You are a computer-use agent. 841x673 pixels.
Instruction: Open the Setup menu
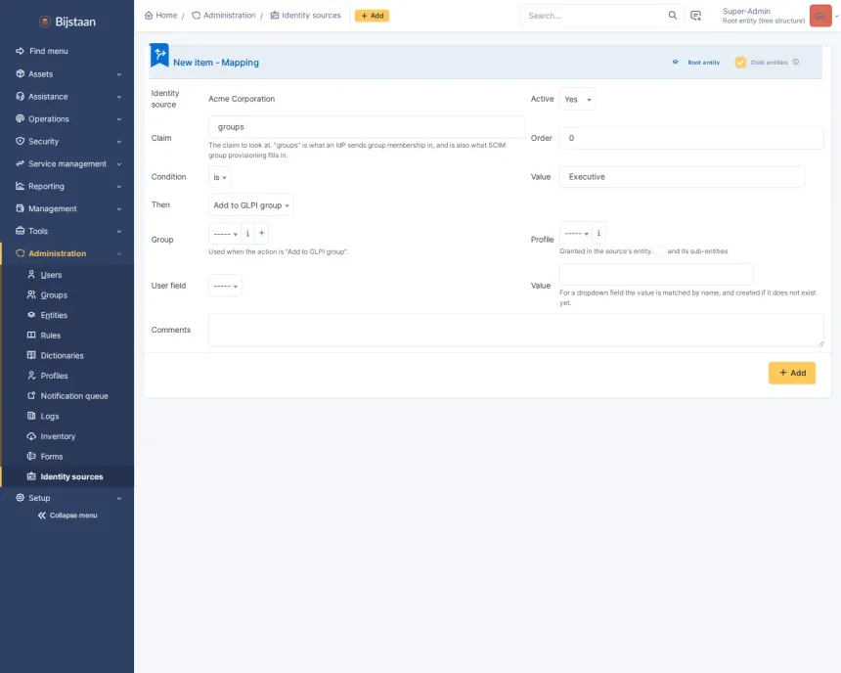[67, 498]
